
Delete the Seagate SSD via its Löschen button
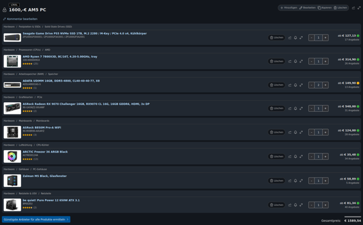click(x=276, y=37)
